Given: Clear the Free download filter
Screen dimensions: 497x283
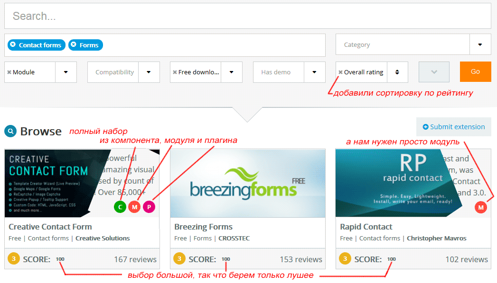Looking at the screenshot, I should tap(175, 72).
